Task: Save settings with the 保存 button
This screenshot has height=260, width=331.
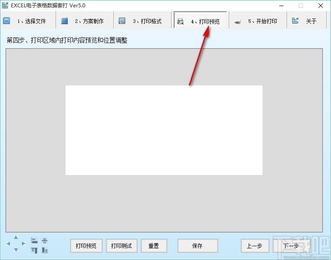Action: pyautogui.click(x=197, y=246)
